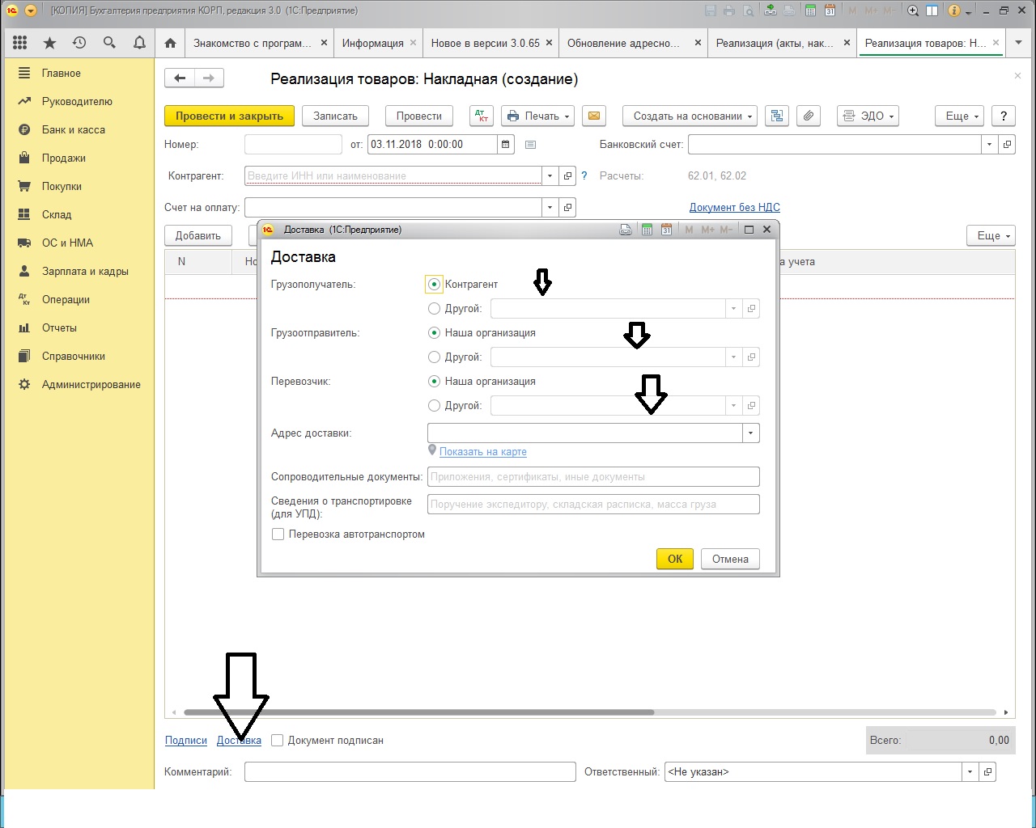The image size is (1036, 828).
Task: Select Наша организация for Грузоотправитель
Action: (x=435, y=333)
